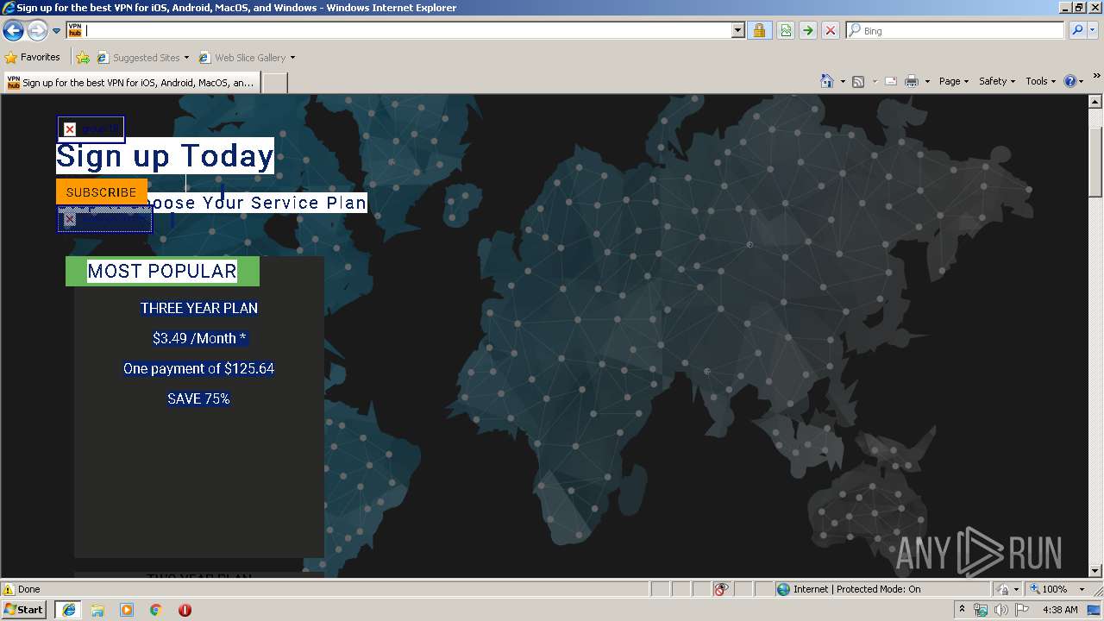Click the MOST POPULAR green banner
The width and height of the screenshot is (1104, 621).
pos(162,271)
